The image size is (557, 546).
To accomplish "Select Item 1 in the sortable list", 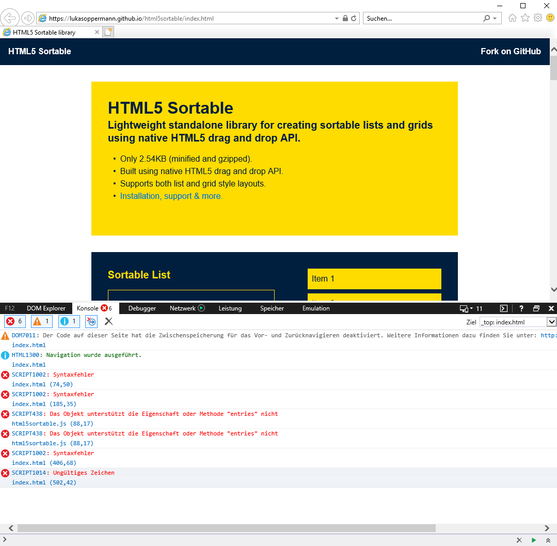I will [374, 279].
